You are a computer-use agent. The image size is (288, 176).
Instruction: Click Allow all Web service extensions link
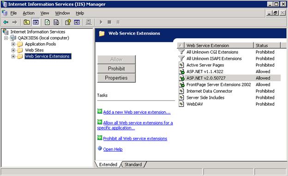(x=135, y=125)
